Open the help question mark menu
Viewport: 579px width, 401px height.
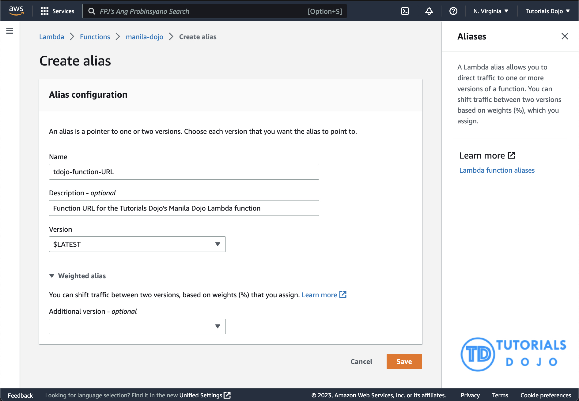coord(453,11)
